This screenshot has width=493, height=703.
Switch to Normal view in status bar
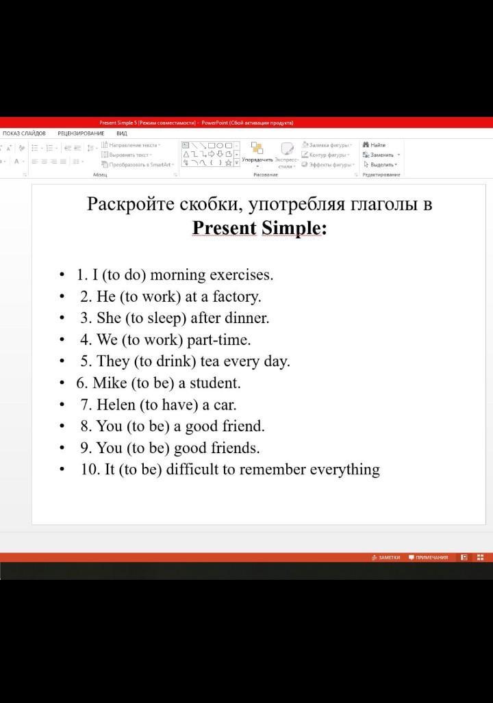tap(464, 557)
